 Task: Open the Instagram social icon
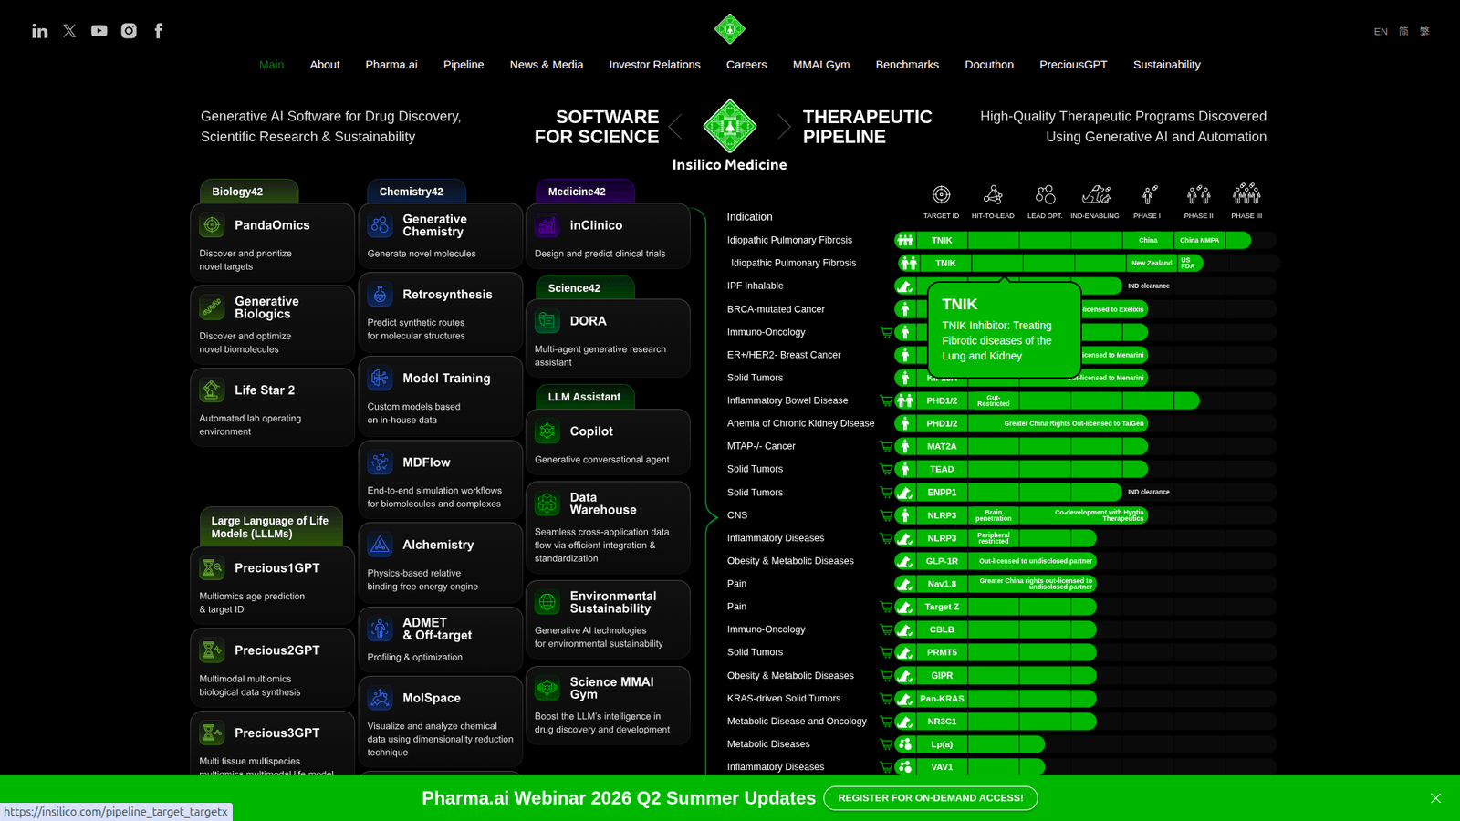pyautogui.click(x=129, y=31)
